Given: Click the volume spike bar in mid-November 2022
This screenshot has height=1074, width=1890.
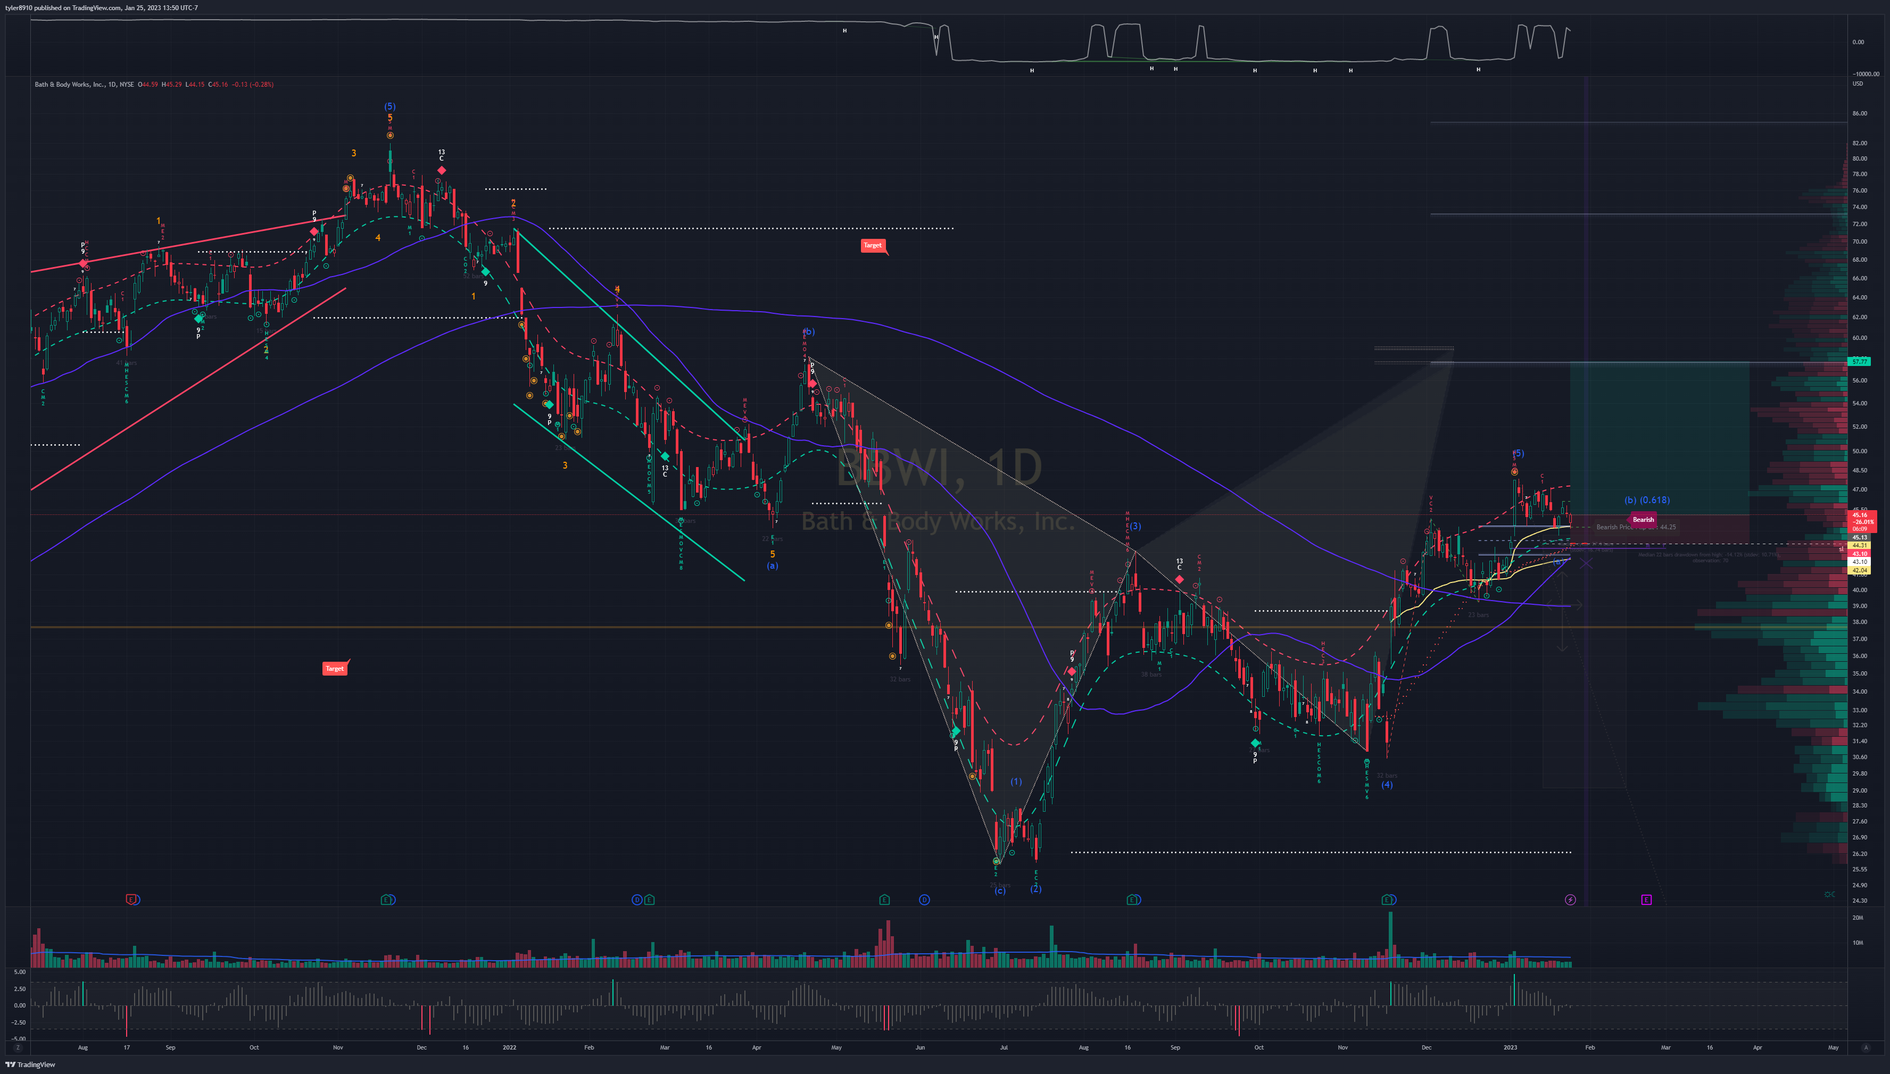Looking at the screenshot, I should [1390, 939].
